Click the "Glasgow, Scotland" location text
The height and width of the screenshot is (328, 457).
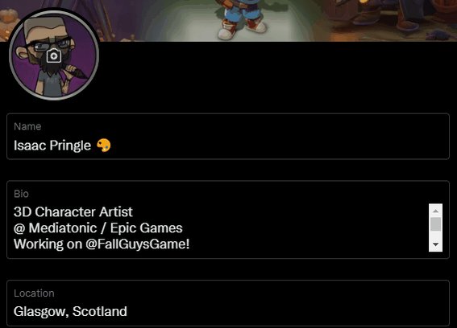coord(70,311)
